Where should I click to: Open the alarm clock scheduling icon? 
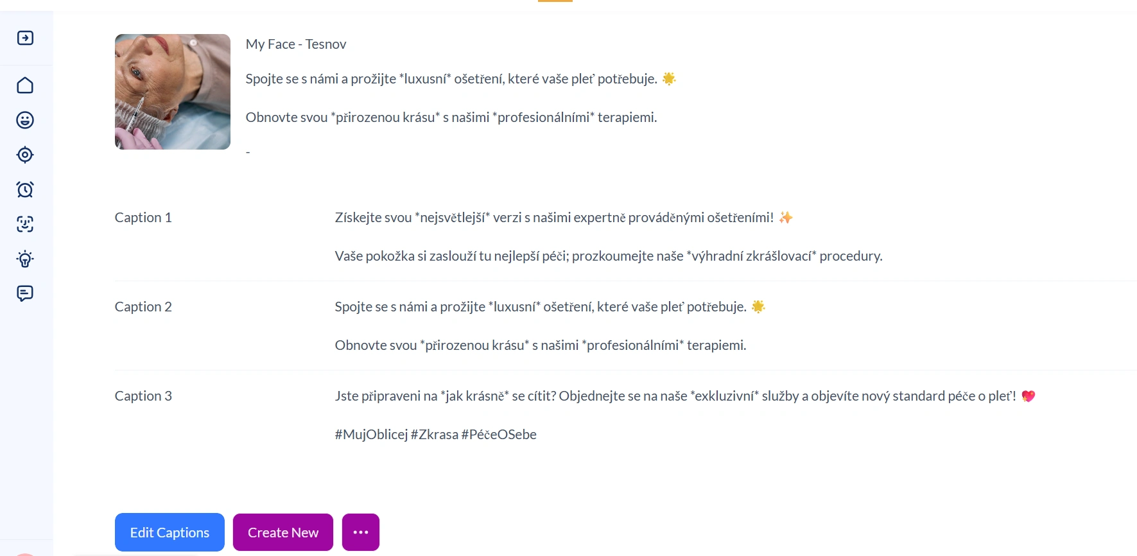[x=25, y=189]
